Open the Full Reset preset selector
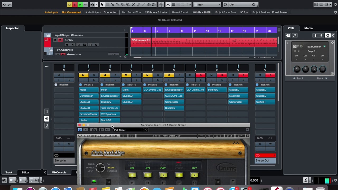The height and width of the screenshot is (190, 338). click(x=128, y=130)
